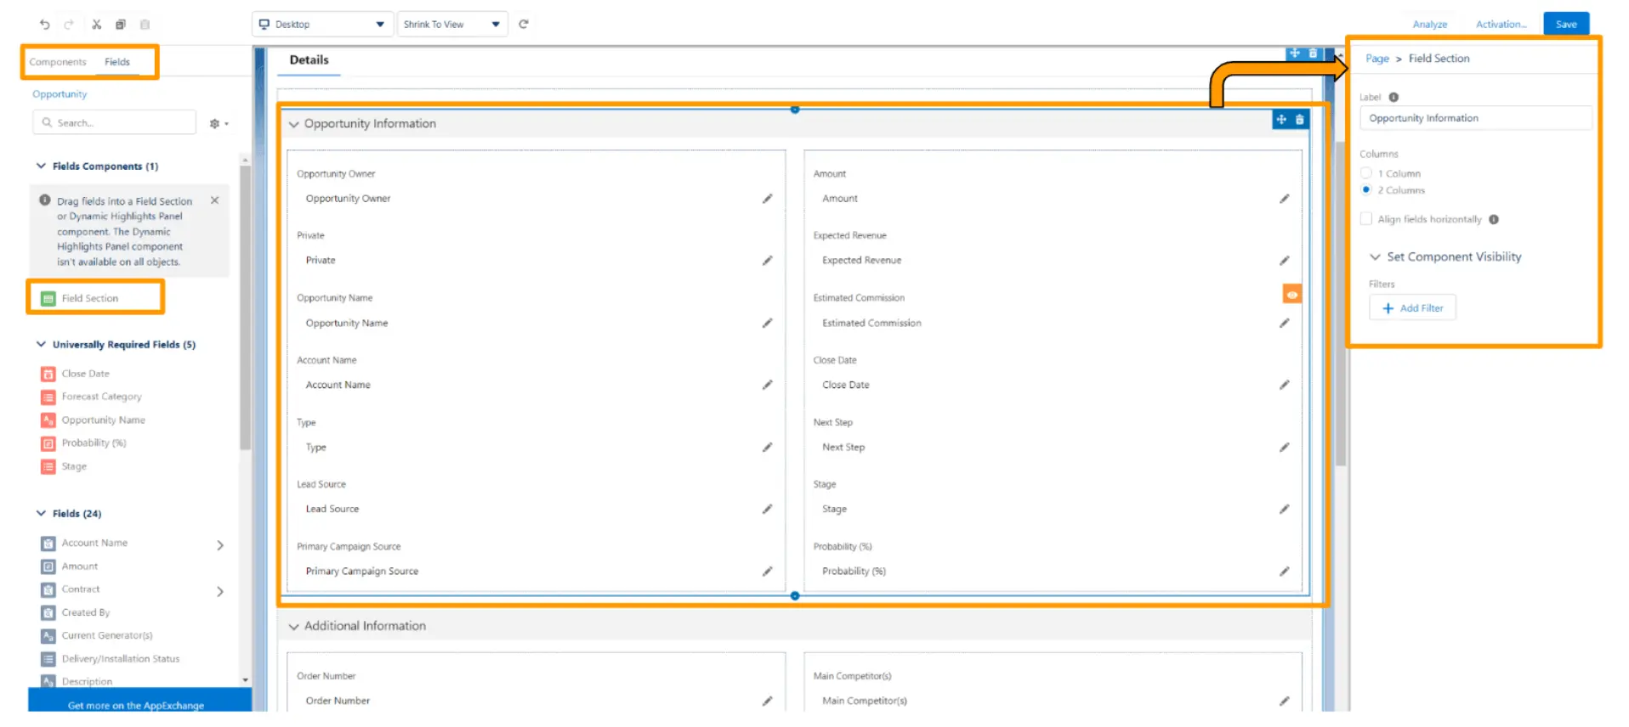Click the Opportunity object link

[60, 94]
